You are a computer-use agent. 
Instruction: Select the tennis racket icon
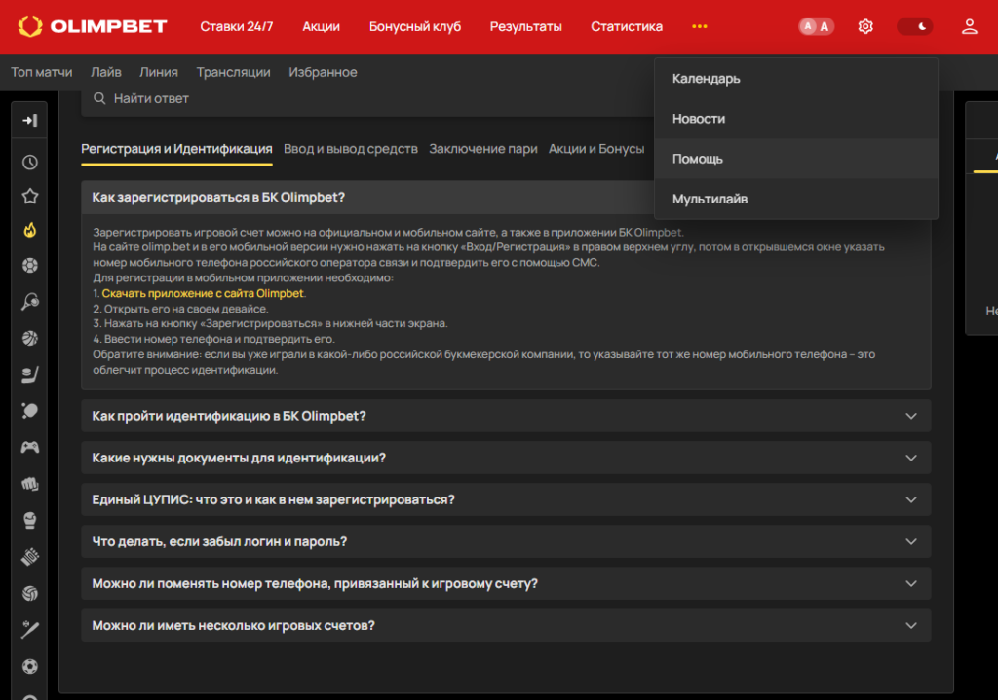tap(30, 302)
